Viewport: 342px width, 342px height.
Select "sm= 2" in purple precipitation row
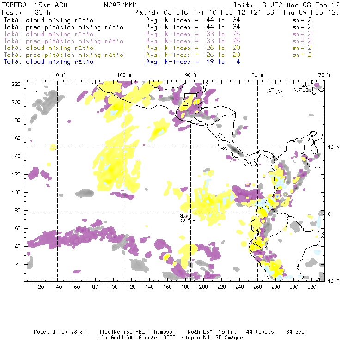pyautogui.click(x=302, y=41)
